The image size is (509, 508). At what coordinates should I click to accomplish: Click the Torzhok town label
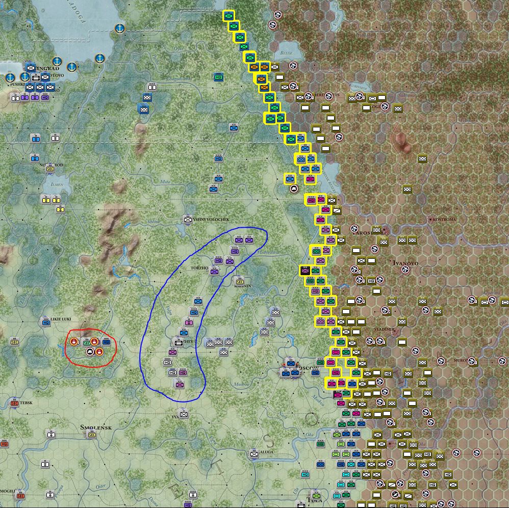pos(199,268)
